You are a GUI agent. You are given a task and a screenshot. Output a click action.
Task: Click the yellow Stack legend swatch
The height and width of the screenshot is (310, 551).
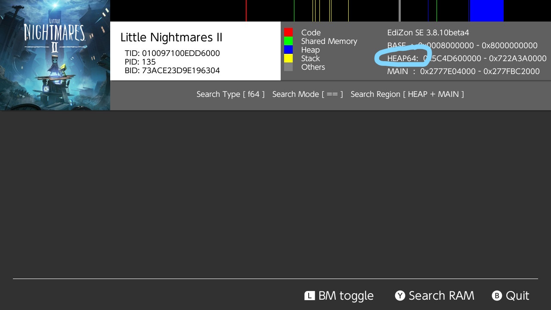pos(288,58)
